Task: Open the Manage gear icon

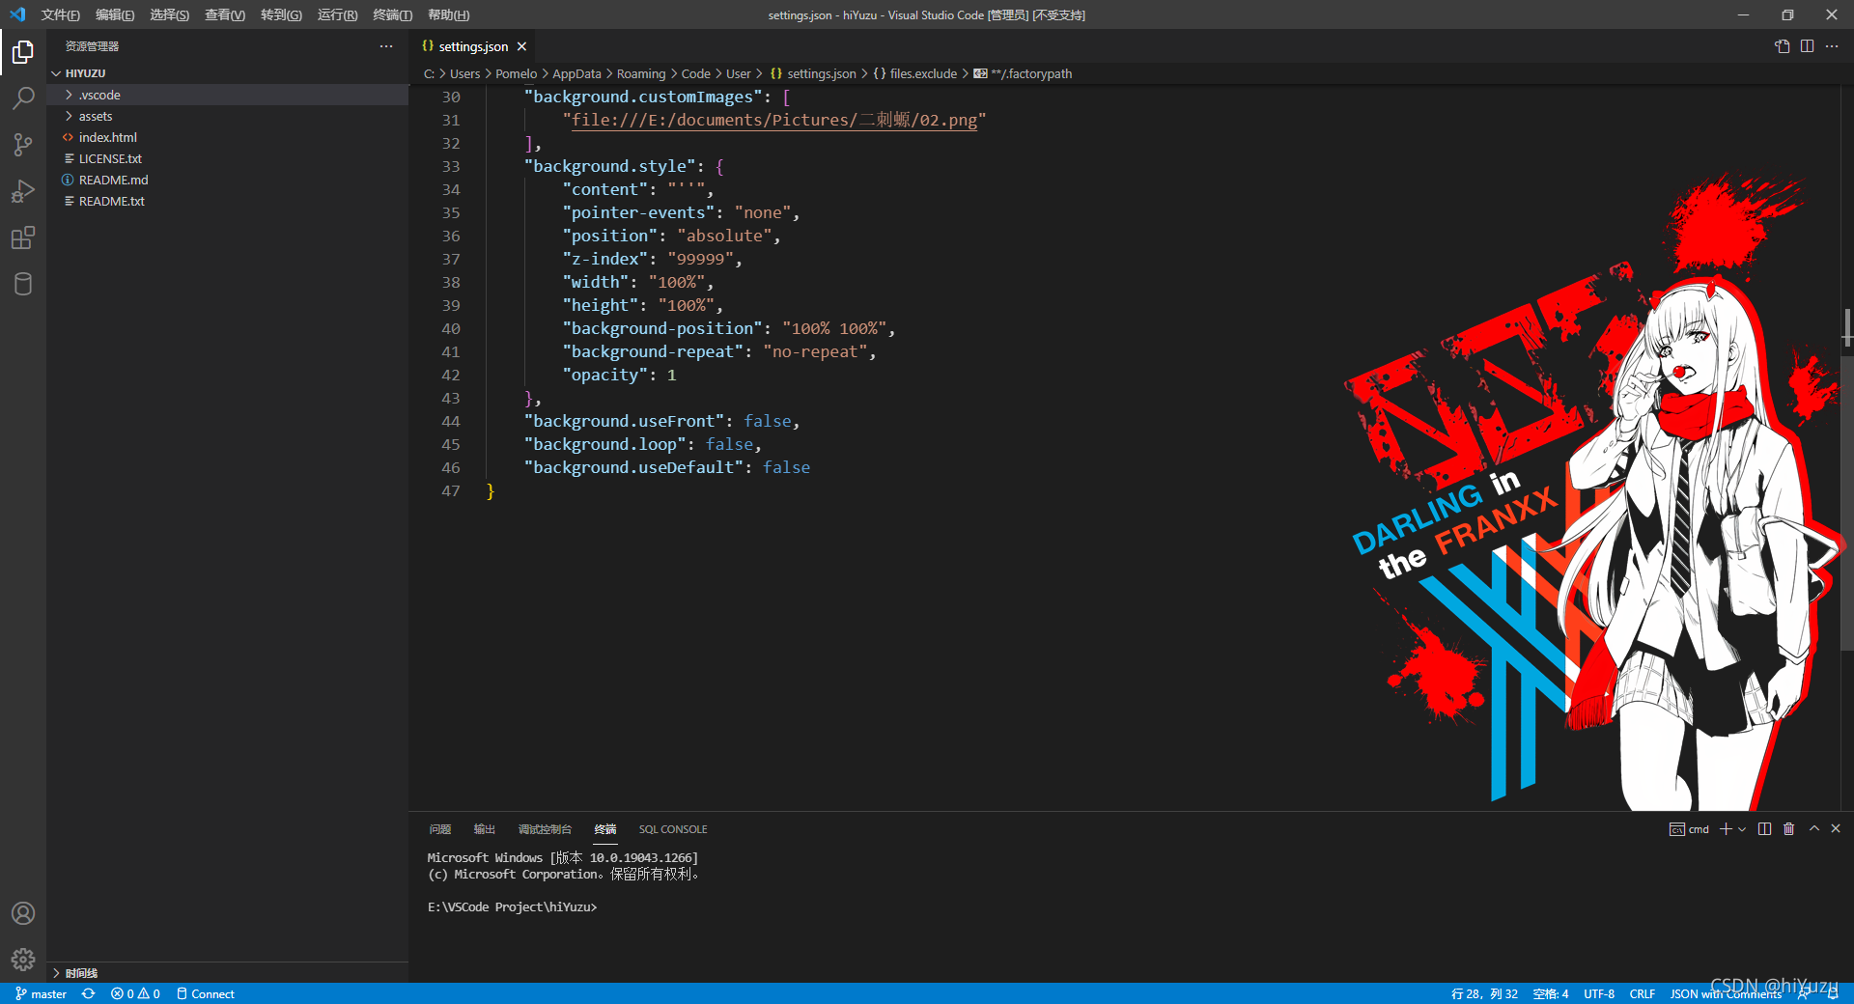Action: click(x=23, y=960)
